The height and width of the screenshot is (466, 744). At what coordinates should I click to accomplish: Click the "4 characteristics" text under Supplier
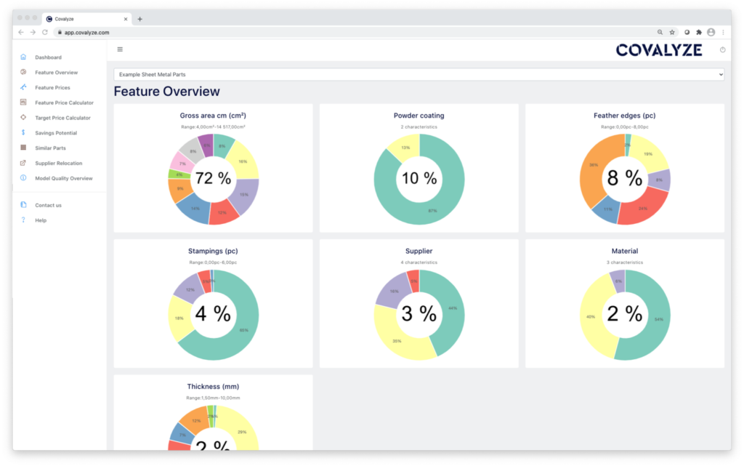pos(419,262)
